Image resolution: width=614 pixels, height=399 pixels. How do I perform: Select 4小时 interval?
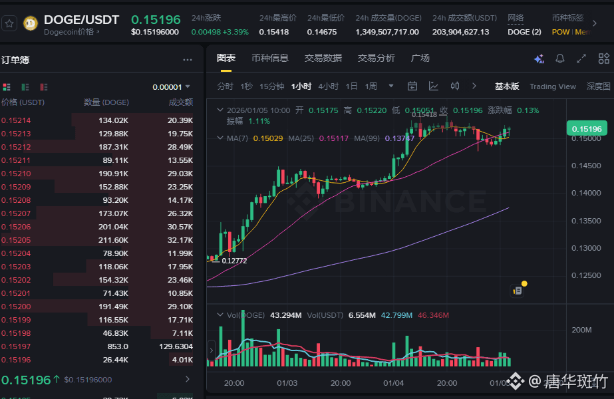click(328, 86)
